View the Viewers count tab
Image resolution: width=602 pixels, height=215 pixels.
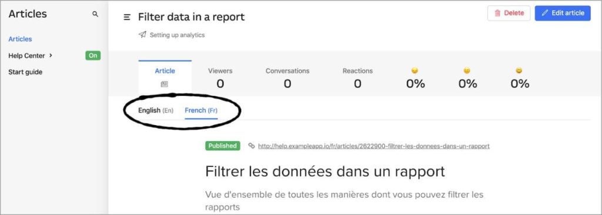[220, 78]
